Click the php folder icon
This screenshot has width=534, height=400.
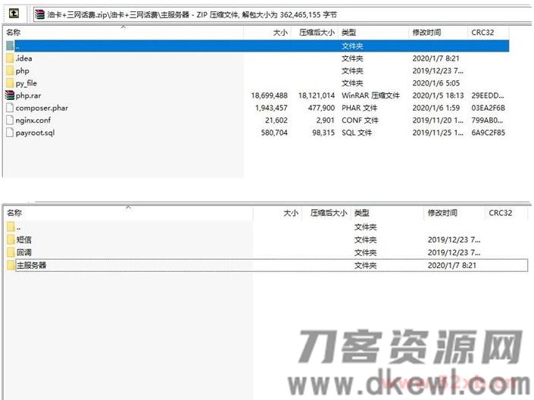10,70
